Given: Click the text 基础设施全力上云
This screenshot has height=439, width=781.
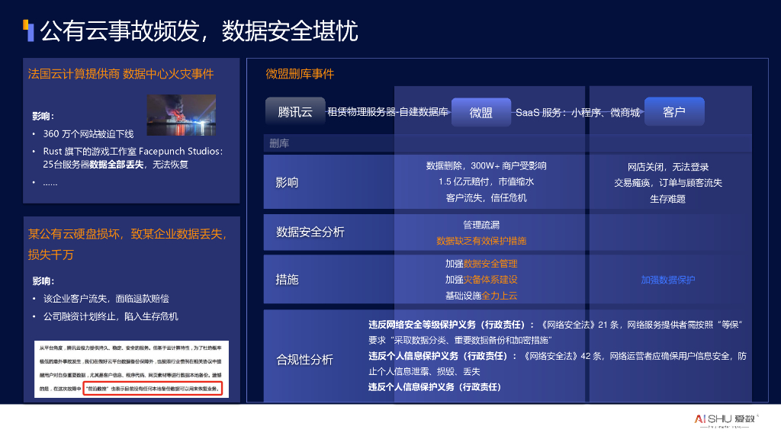Looking at the screenshot, I should click(481, 296).
